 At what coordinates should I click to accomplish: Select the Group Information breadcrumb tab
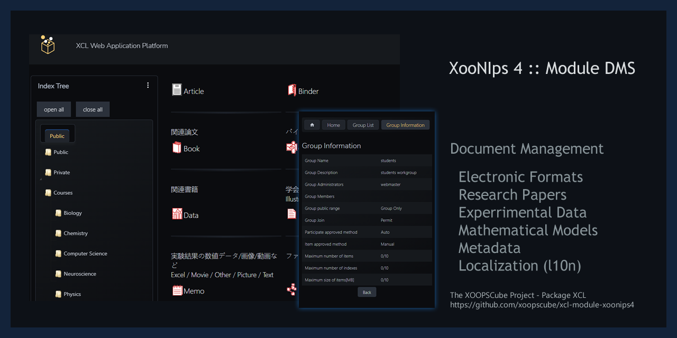(x=405, y=125)
